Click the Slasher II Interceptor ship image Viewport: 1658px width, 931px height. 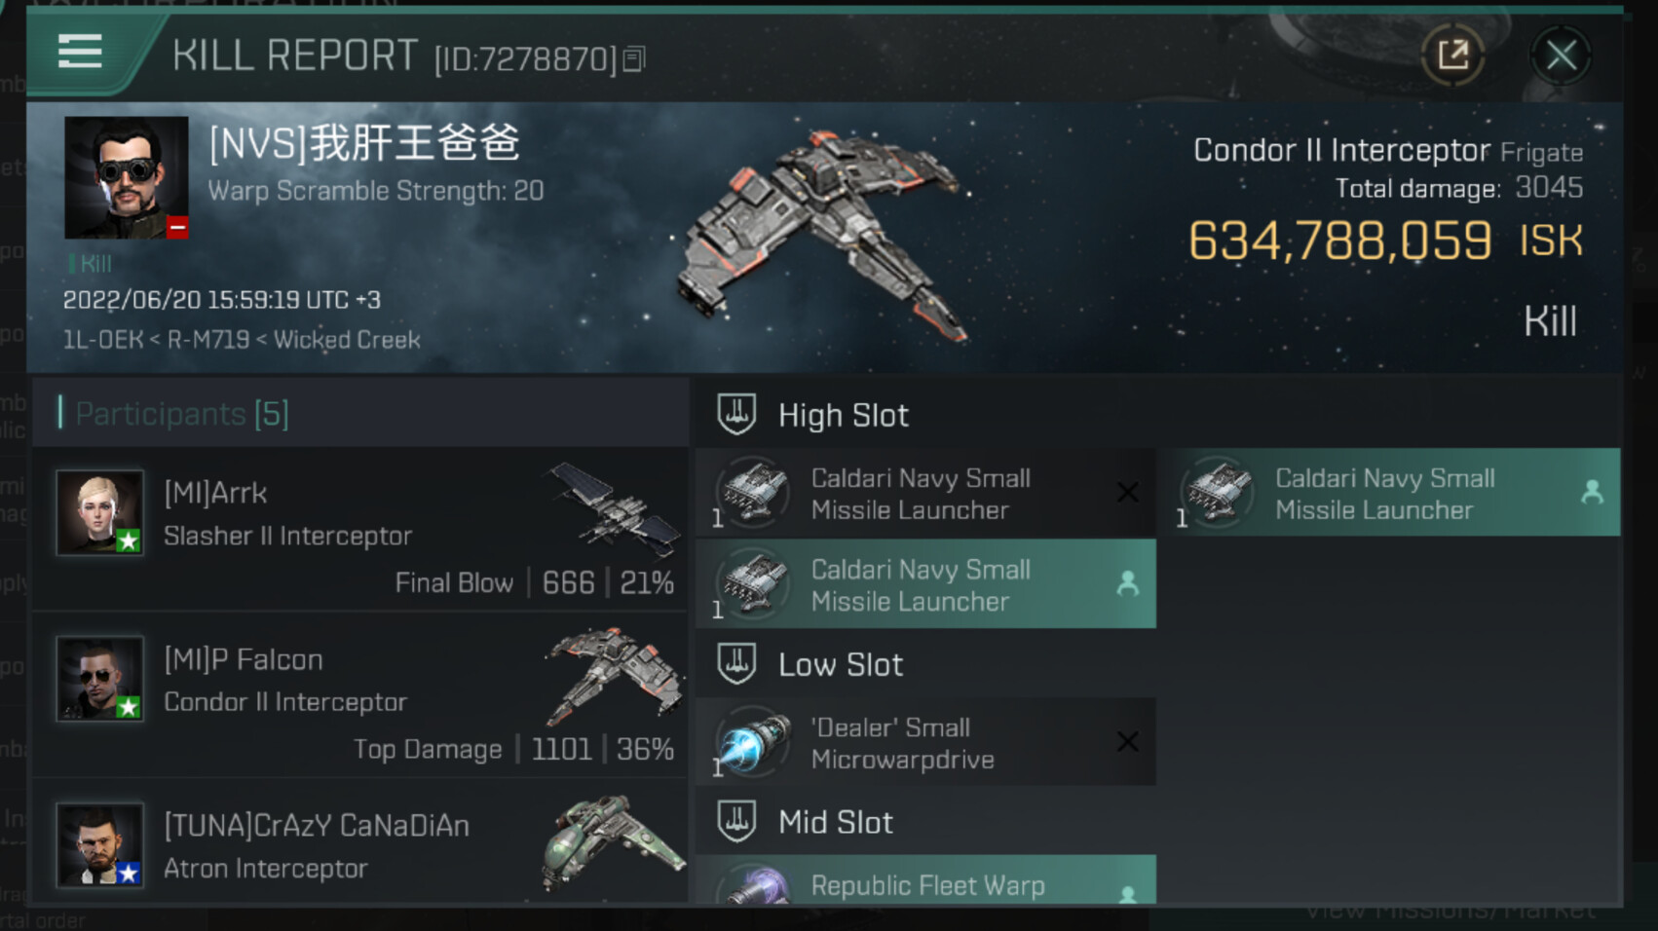tap(614, 508)
